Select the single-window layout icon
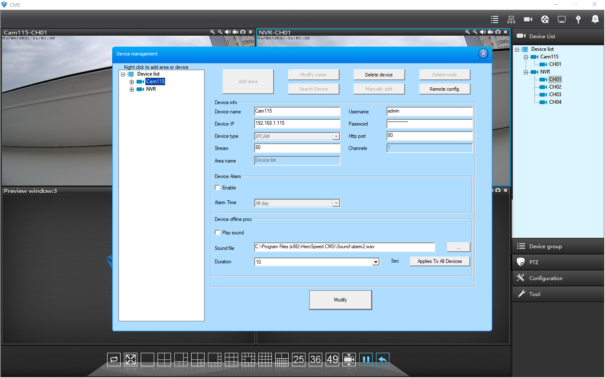The height and width of the screenshot is (378, 605). [x=147, y=360]
